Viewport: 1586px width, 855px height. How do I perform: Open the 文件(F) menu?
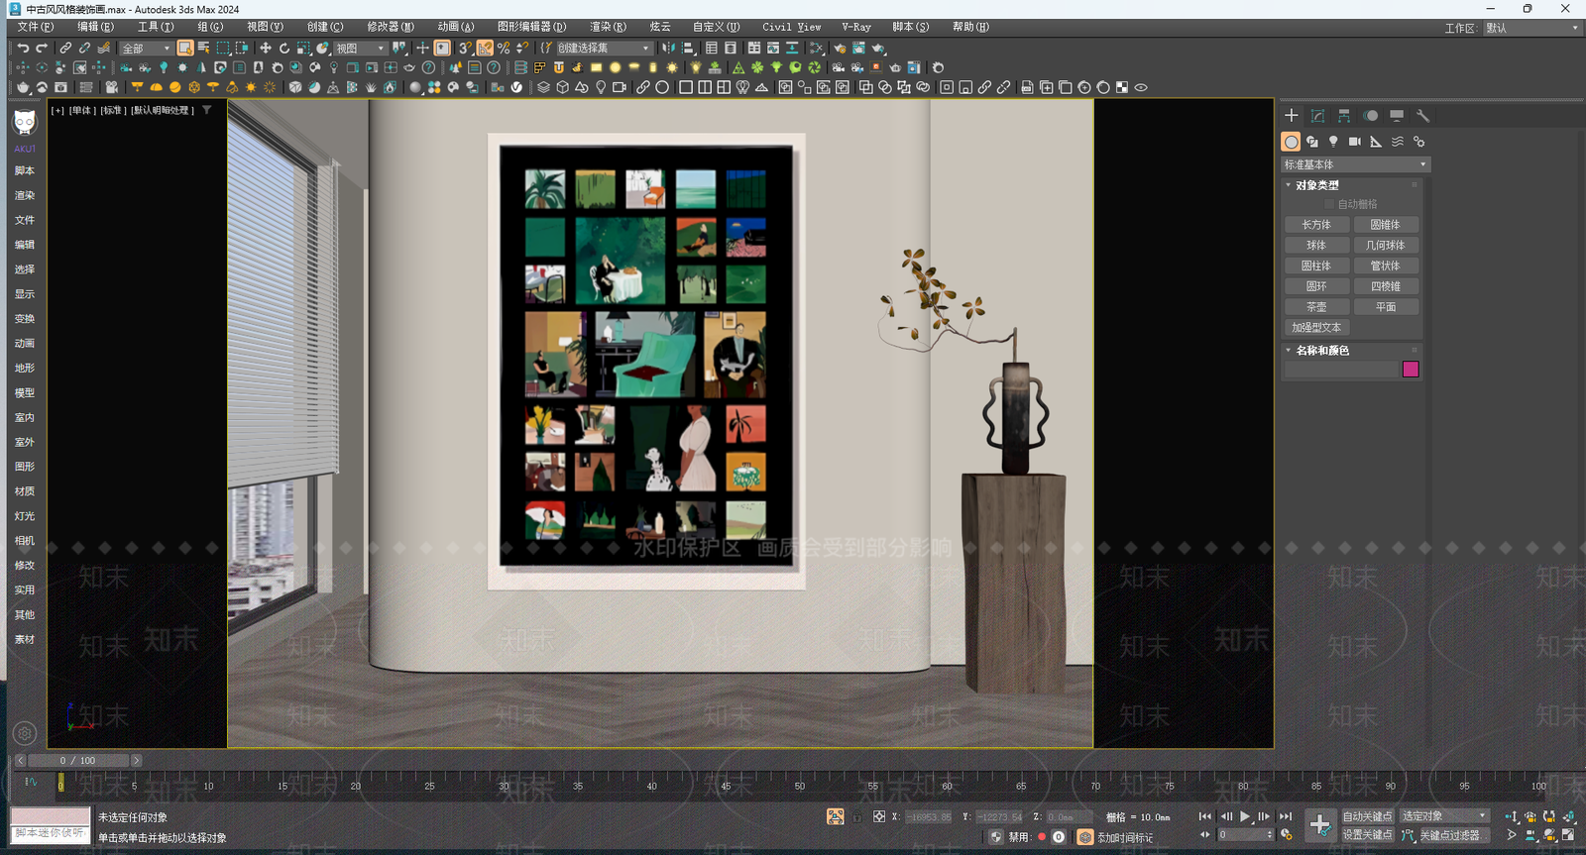click(36, 27)
